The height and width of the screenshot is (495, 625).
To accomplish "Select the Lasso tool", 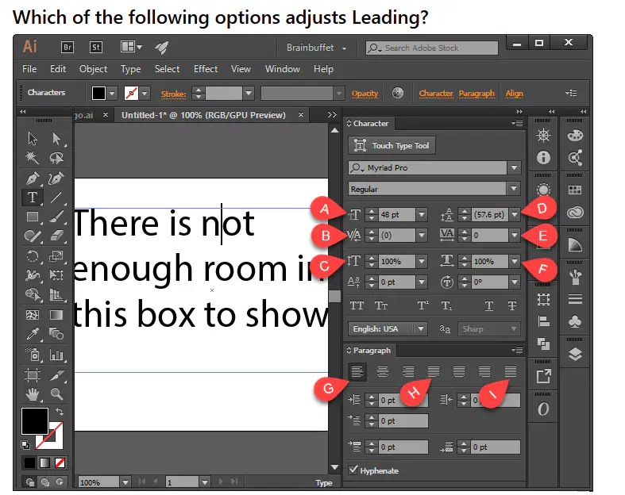I will click(x=56, y=158).
